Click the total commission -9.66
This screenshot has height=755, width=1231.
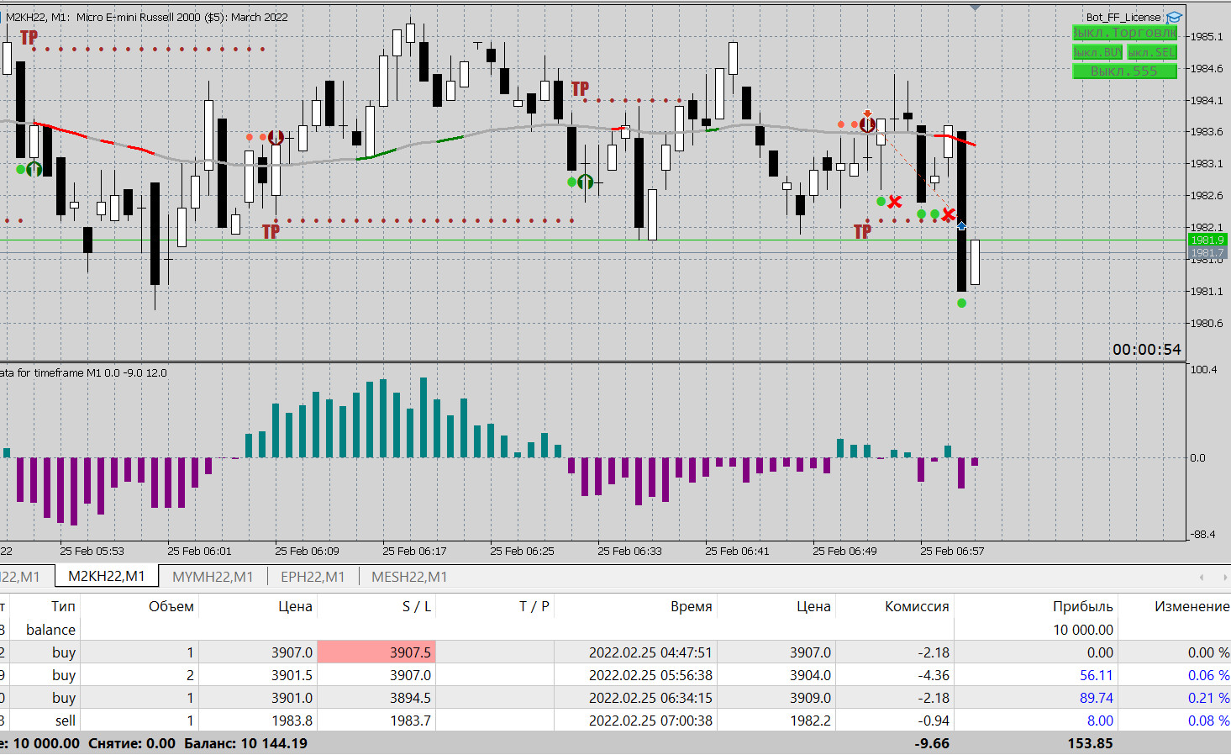[932, 743]
